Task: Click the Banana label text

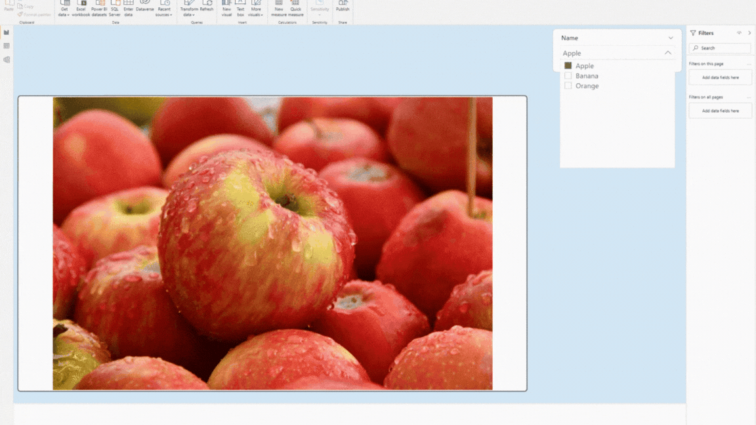Action: coord(587,75)
